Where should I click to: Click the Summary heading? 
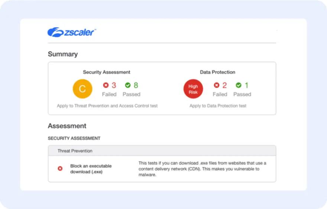pyautogui.click(x=63, y=54)
